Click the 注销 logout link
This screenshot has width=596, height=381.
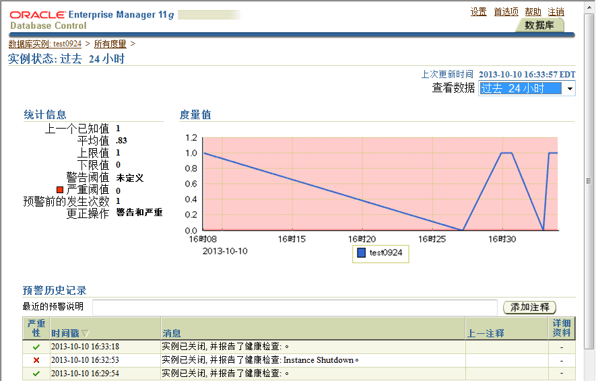pos(556,12)
